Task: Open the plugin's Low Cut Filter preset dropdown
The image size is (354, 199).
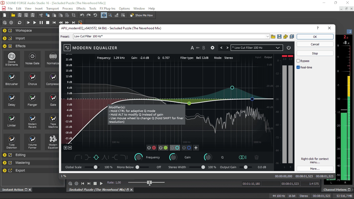Action: [x=257, y=48]
